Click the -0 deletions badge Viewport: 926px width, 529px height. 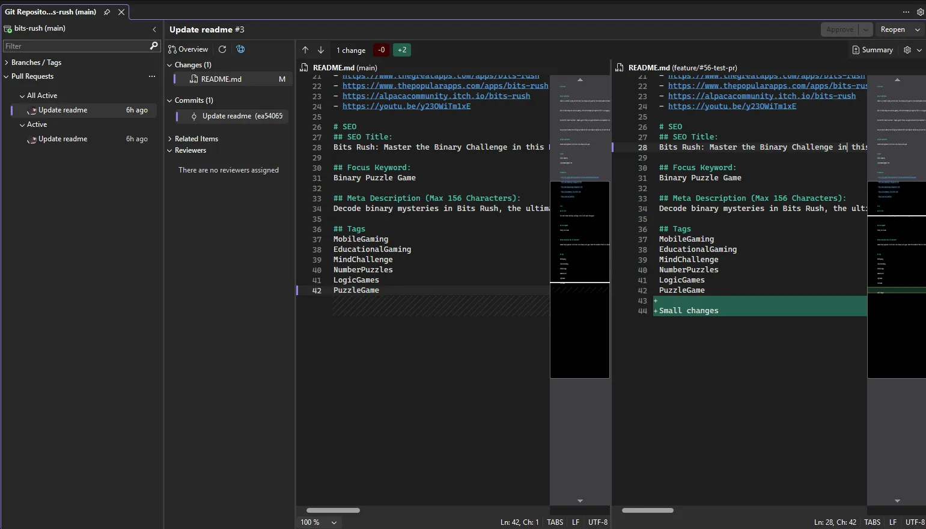382,50
